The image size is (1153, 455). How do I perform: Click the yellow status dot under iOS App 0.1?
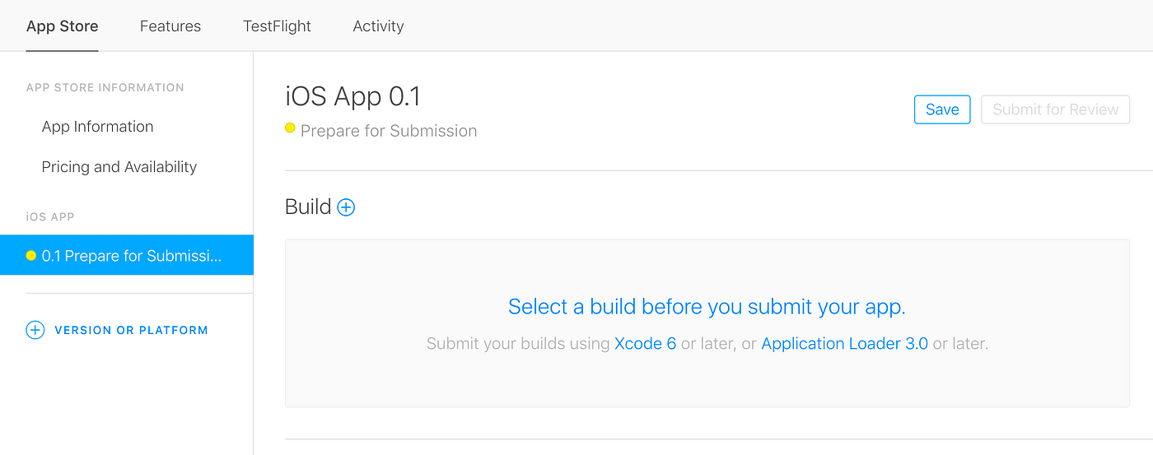click(290, 128)
